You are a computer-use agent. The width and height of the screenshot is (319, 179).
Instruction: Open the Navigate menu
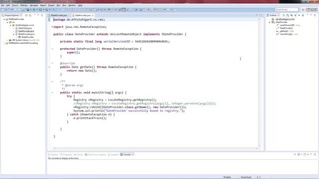34,5
